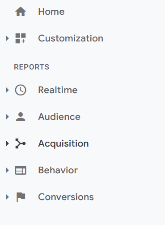Expand the Realtime reports arrow

(7, 90)
